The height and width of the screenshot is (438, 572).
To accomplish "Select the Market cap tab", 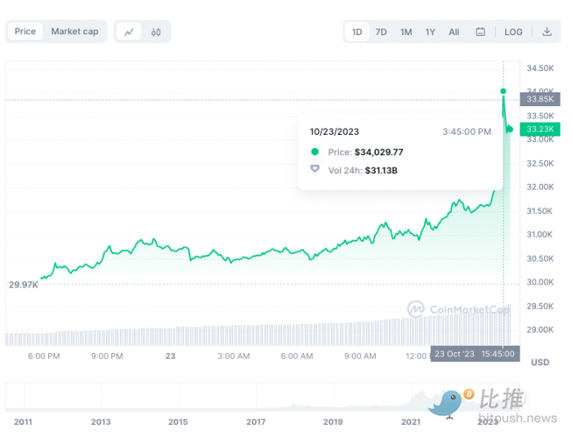I will (75, 31).
